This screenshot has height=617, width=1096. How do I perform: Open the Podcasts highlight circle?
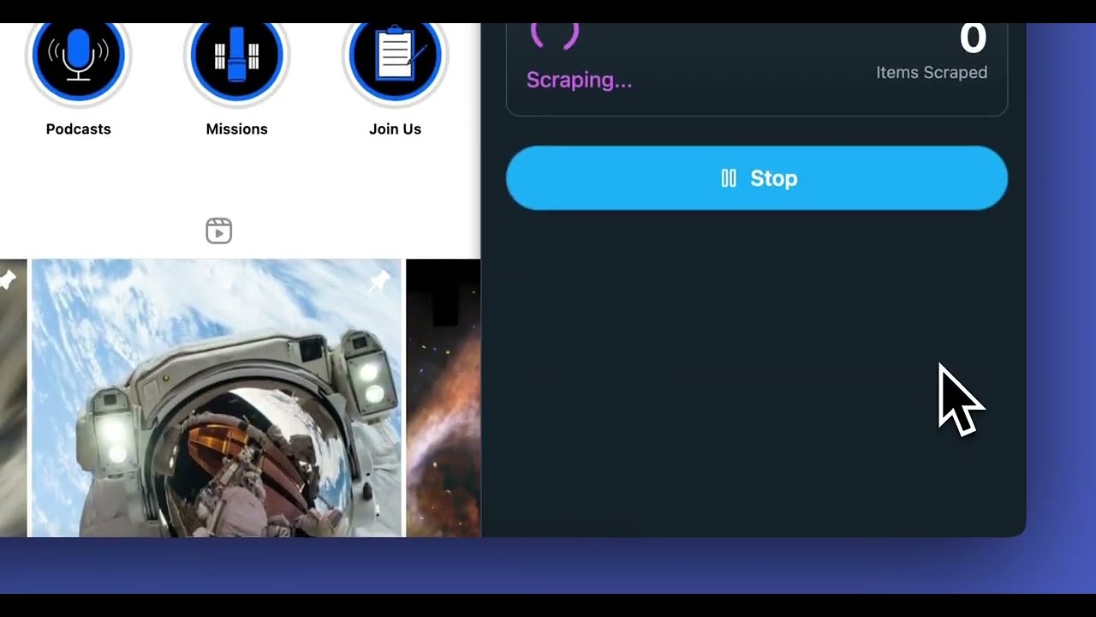click(x=78, y=60)
